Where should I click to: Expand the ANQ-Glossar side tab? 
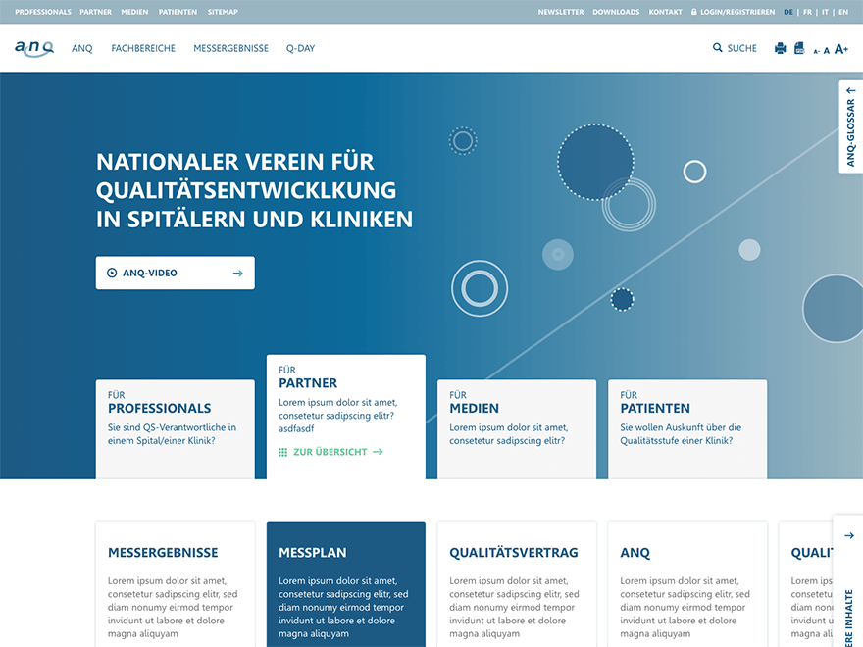(x=851, y=127)
